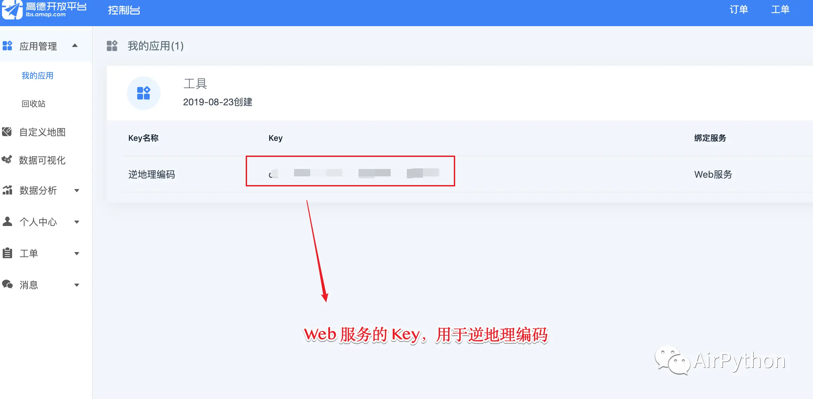Click the 自定义地图 map icon
The height and width of the screenshot is (399, 813).
tap(7, 132)
